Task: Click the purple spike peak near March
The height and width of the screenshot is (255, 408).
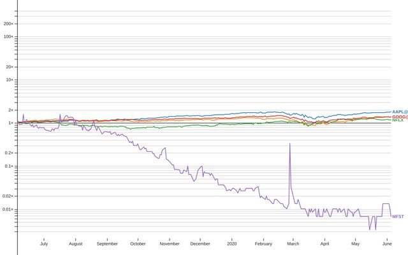Action: (290, 143)
